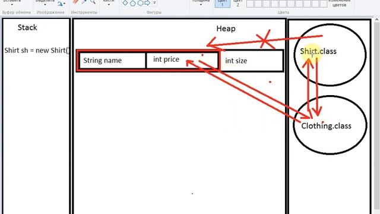The width and height of the screenshot is (380, 214).
Task: Click the 'Инструменты' group label
Action: [84, 12]
